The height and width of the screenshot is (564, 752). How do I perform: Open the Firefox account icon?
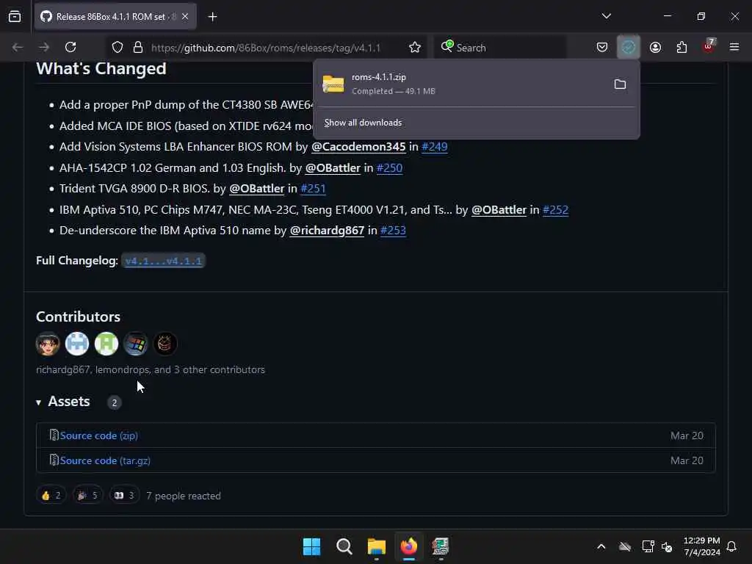[655, 47]
